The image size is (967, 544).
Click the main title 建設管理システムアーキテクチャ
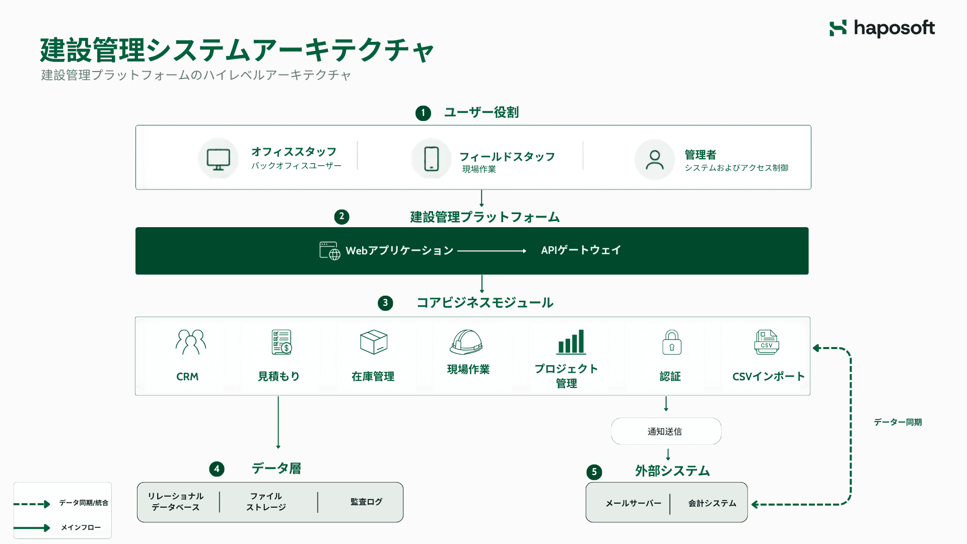(237, 50)
